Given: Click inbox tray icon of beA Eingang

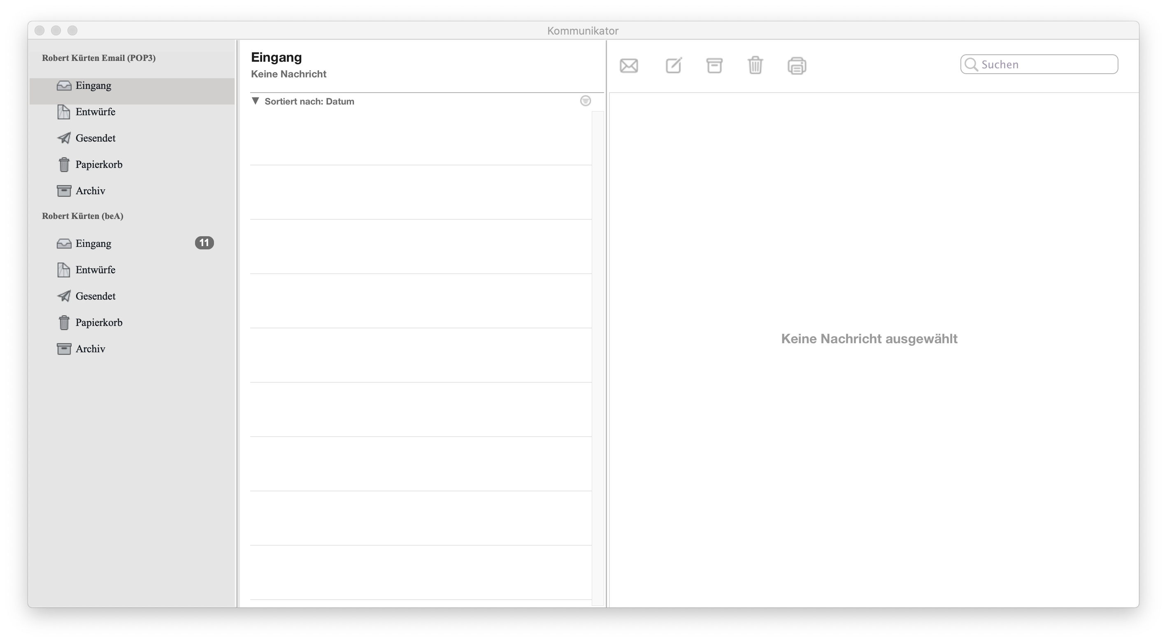Looking at the screenshot, I should pos(64,244).
